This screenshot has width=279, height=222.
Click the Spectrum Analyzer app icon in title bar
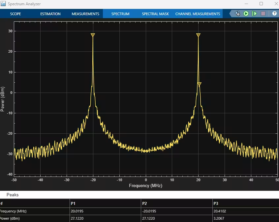click(x=3, y=4)
